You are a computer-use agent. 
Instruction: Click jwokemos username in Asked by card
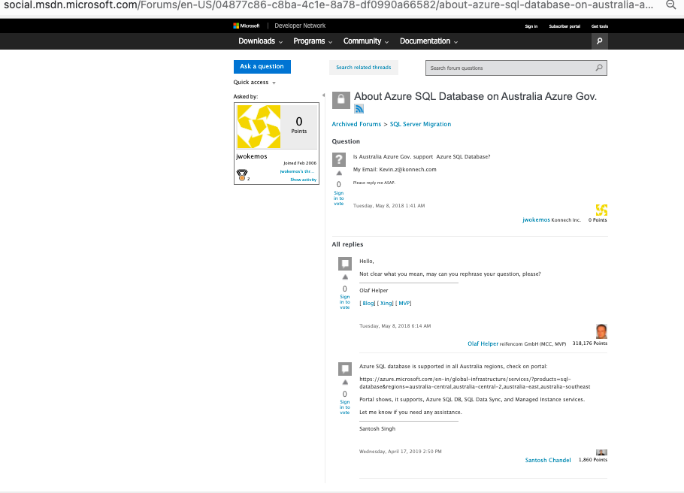(x=252, y=156)
